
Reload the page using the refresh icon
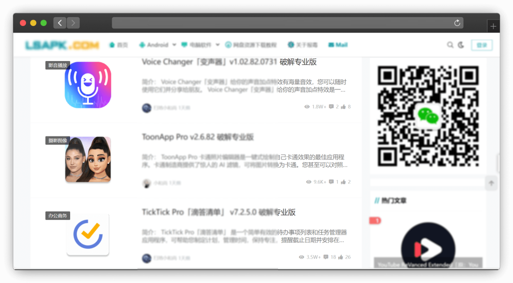[457, 23]
